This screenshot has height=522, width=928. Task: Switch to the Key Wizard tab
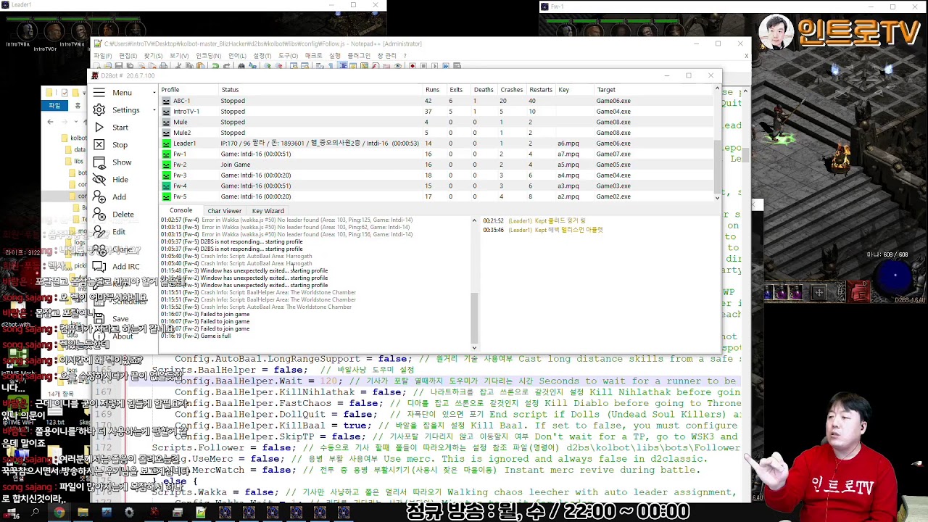tap(268, 211)
